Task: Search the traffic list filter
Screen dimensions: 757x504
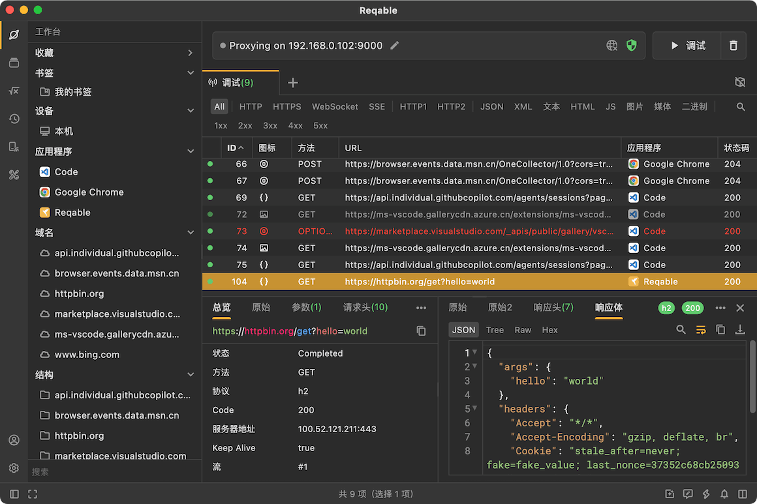Action: coord(741,106)
